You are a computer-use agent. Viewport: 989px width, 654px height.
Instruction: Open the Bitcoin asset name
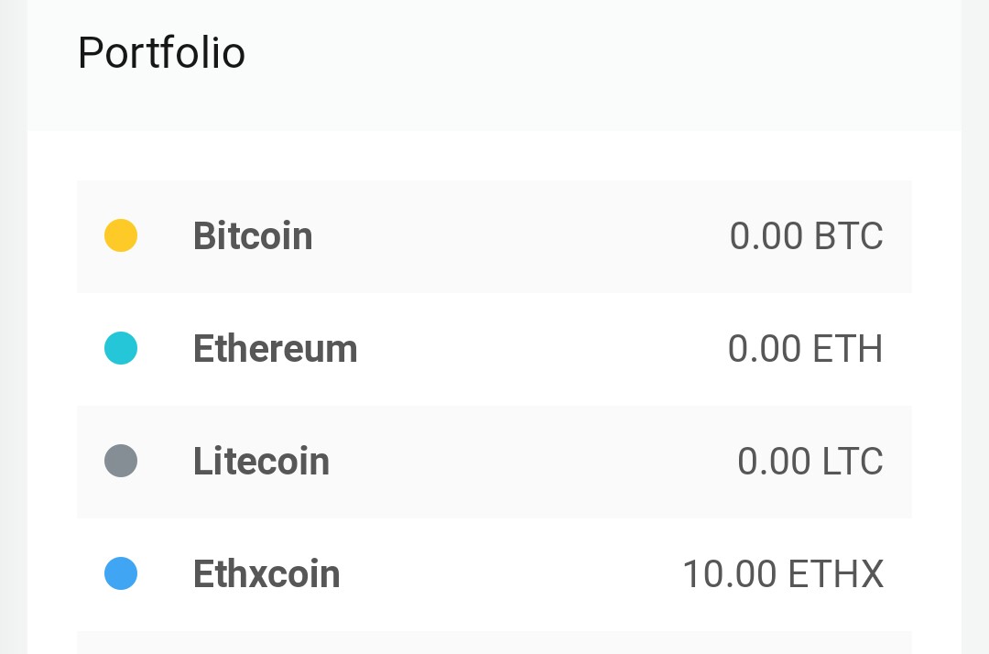253,236
